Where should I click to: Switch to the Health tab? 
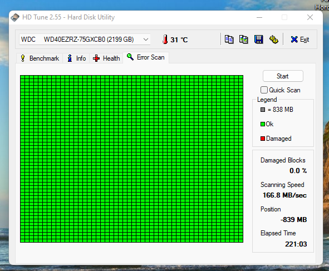click(106, 58)
